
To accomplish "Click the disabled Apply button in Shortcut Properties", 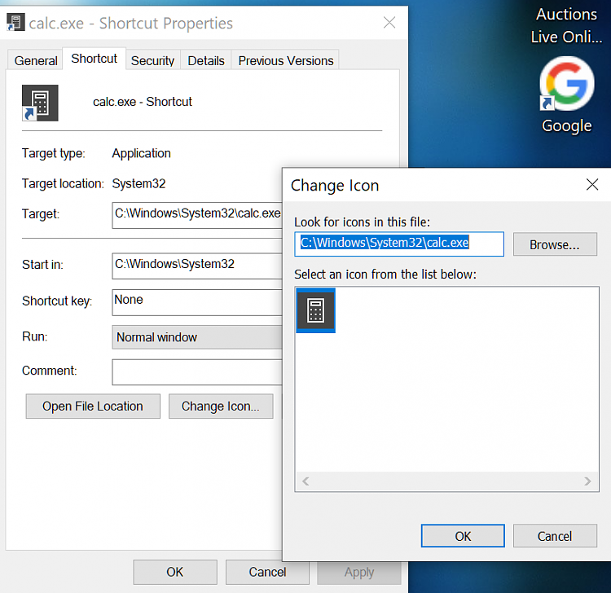I will click(359, 572).
